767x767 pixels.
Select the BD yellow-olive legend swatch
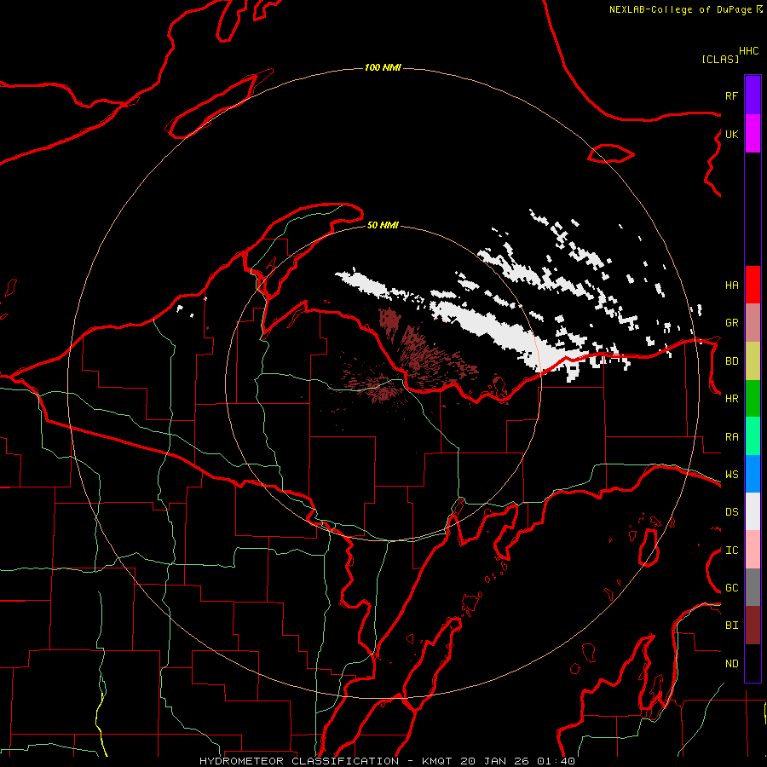tap(753, 360)
